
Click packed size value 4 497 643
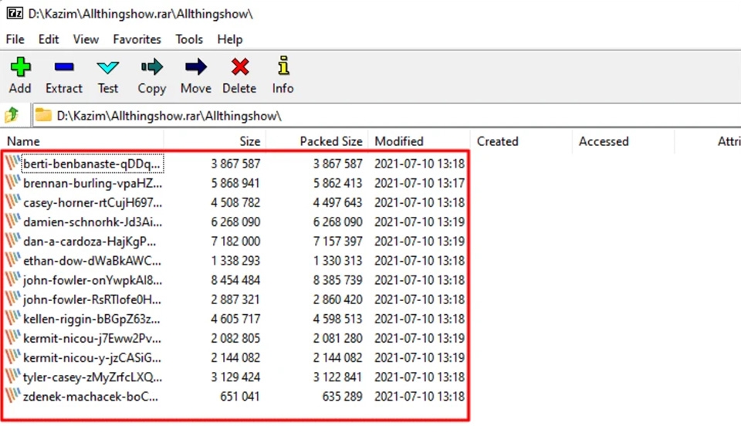[x=337, y=203]
